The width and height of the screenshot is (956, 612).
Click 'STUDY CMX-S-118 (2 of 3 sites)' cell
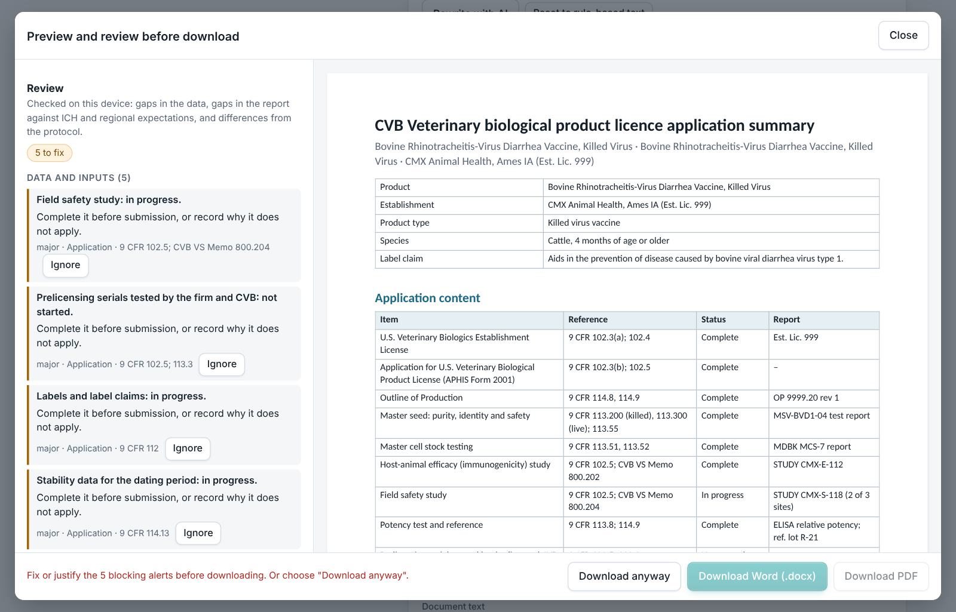(x=824, y=502)
